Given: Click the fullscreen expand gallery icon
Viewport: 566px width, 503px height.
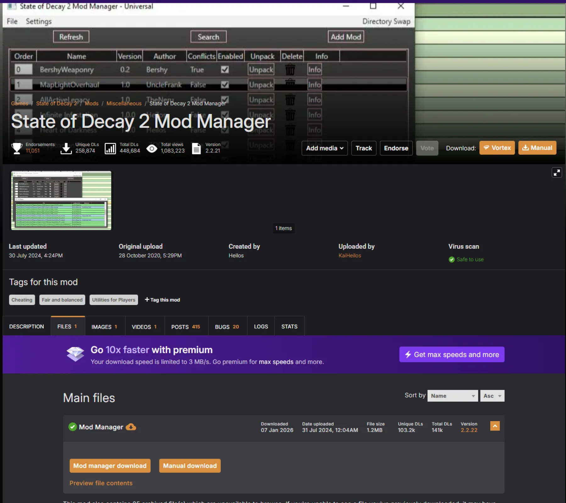Looking at the screenshot, I should [x=557, y=172].
